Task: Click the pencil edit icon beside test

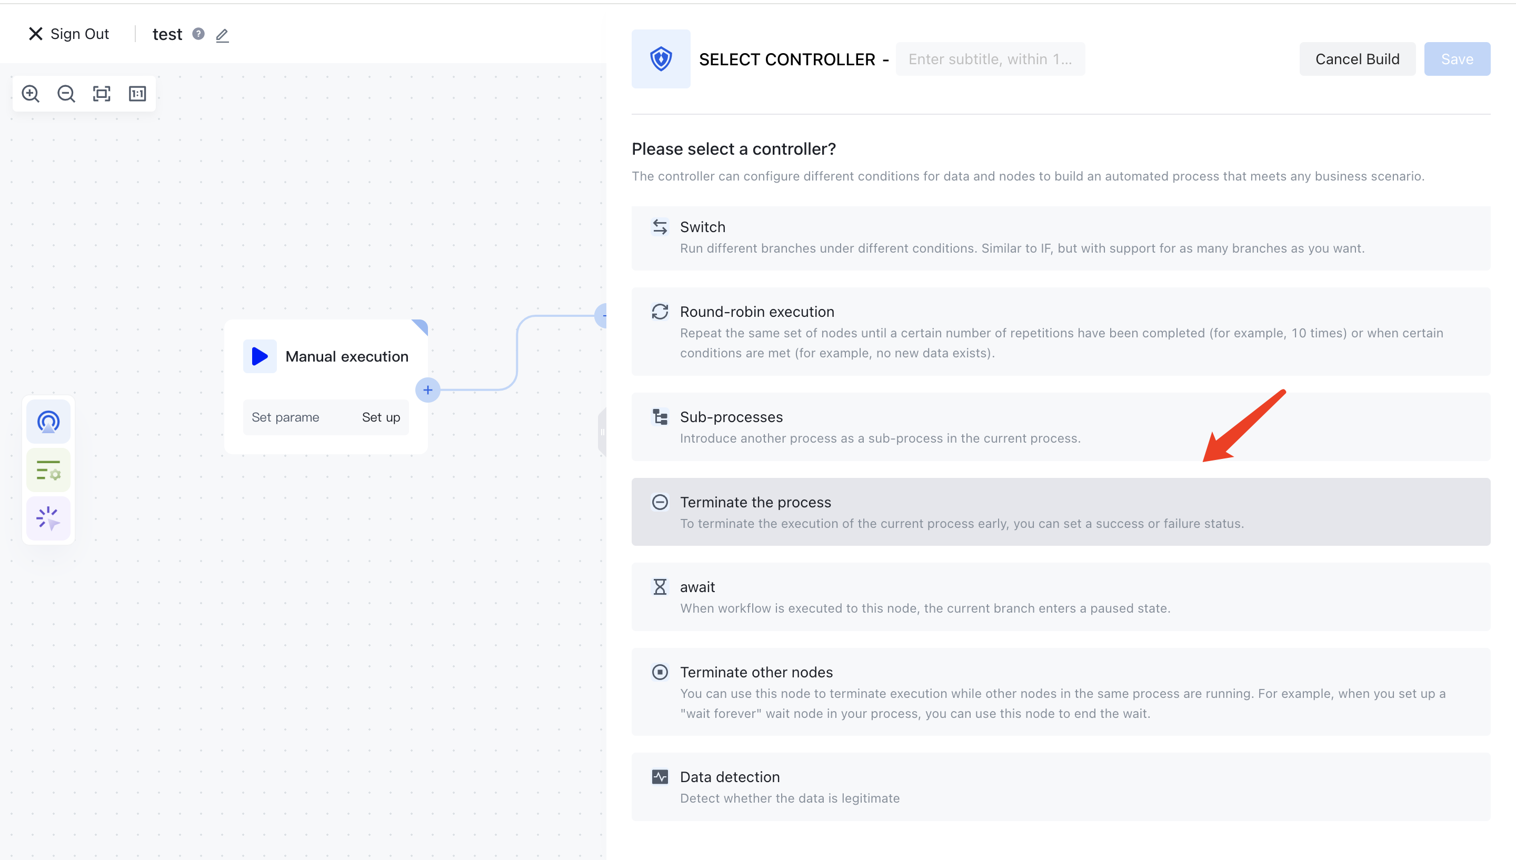Action: tap(222, 35)
